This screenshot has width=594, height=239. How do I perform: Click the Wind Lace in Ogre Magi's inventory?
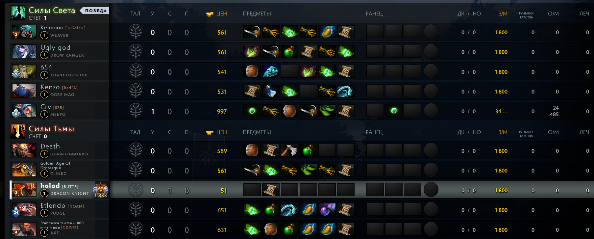pyautogui.click(x=346, y=91)
